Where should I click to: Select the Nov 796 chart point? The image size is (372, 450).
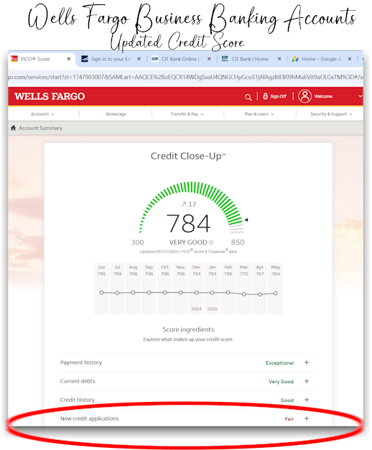point(180,292)
